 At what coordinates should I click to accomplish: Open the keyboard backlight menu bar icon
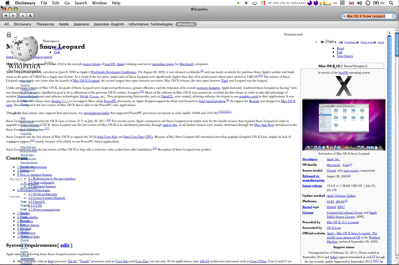pos(255,3)
